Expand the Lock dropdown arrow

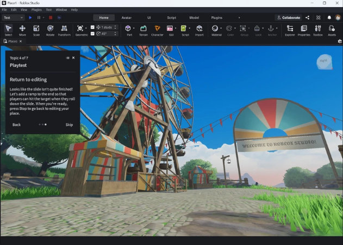(x=263, y=28)
